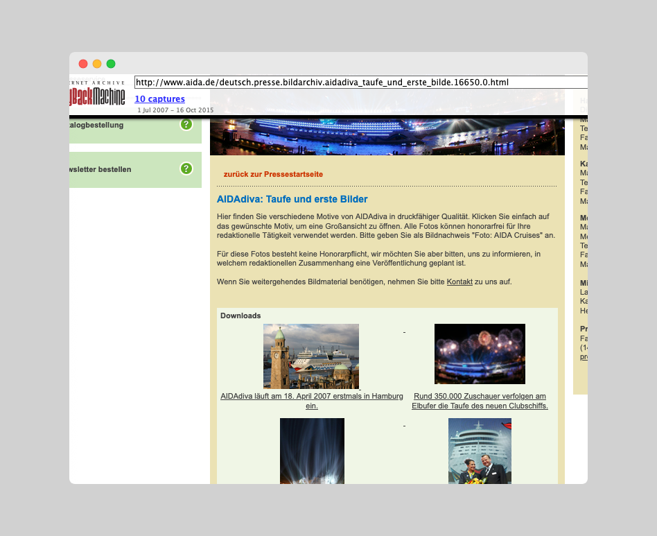The height and width of the screenshot is (536, 657).
Task: Maximize the window with green button
Action: [111, 64]
